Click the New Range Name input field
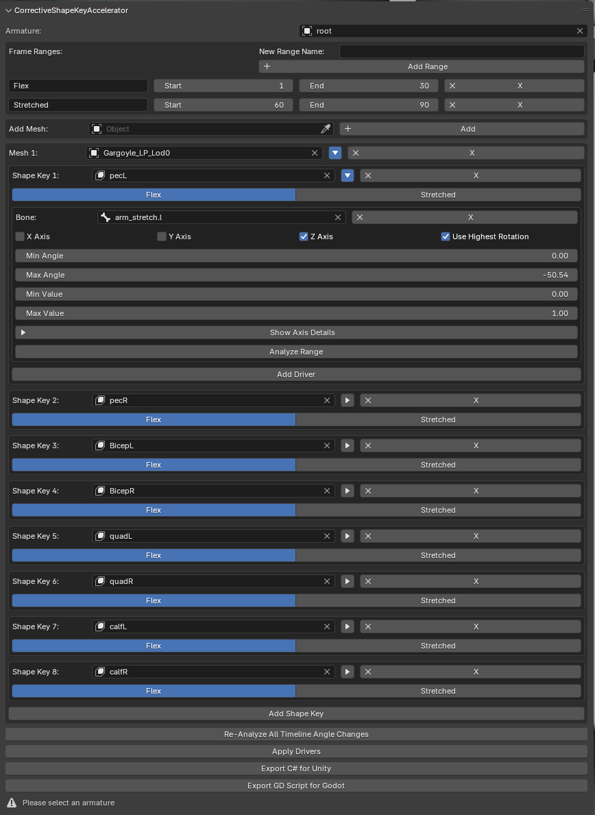Image resolution: width=595 pixels, height=815 pixels. point(461,51)
